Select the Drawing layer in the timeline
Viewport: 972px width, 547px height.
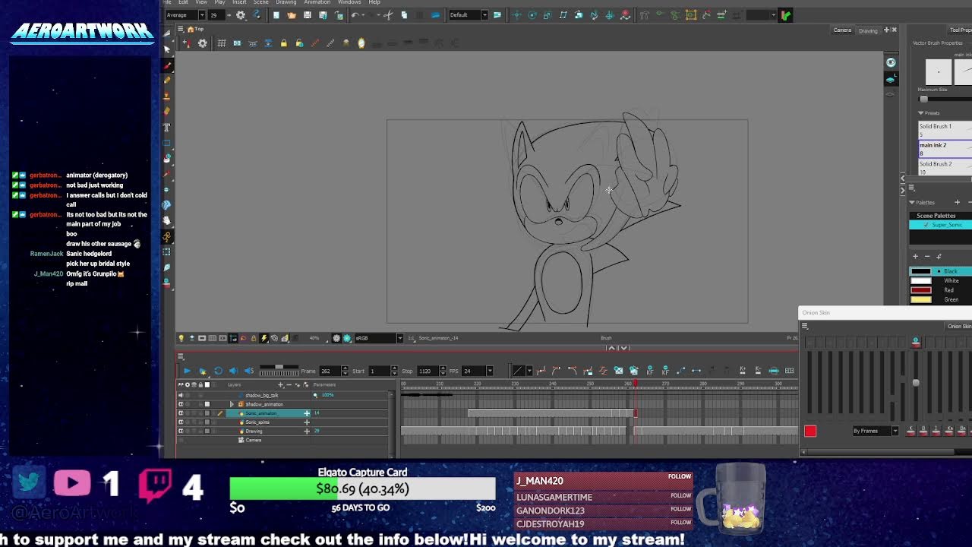coord(254,432)
